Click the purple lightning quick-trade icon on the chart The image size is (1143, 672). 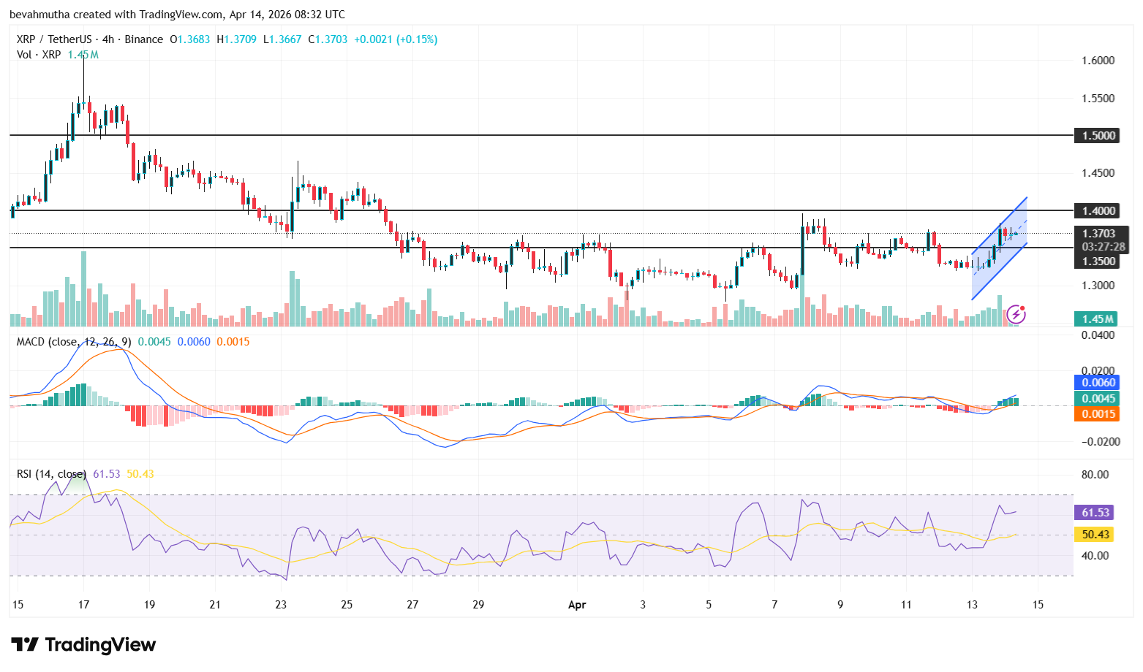(1016, 314)
